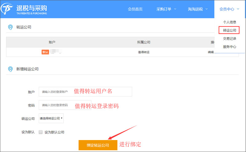Click the 账户 login account input field
Screen dimensions: 246x152
pyautogui.click(x=85, y=92)
